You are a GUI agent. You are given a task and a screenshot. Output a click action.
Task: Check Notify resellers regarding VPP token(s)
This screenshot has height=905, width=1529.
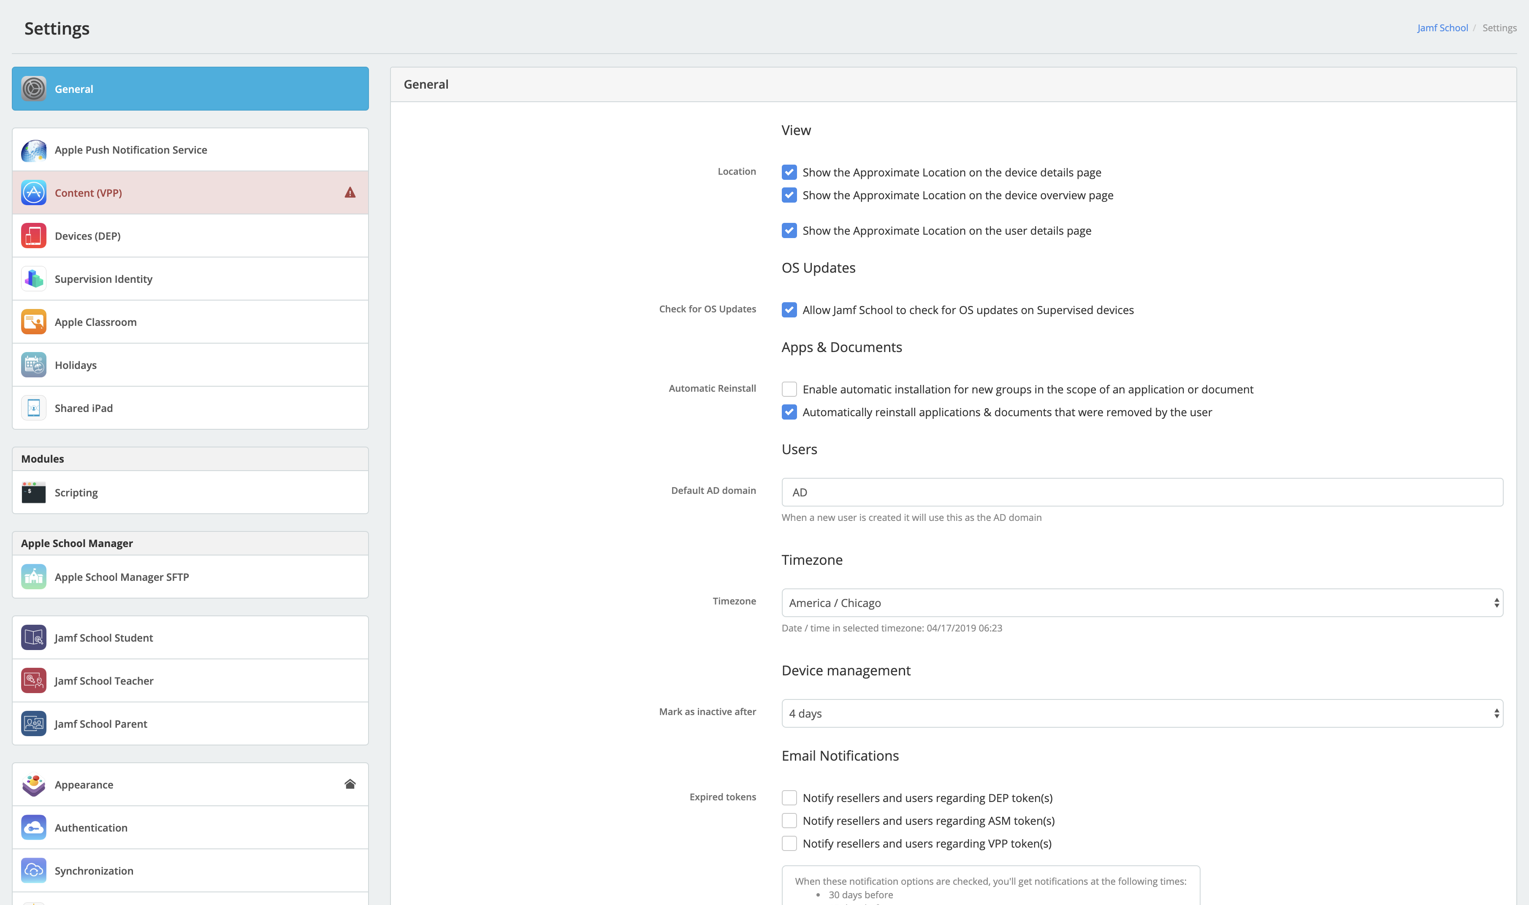[789, 843]
